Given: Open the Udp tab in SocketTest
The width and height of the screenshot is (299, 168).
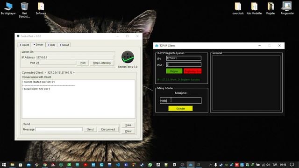Looking at the screenshot, I should coord(51,45).
